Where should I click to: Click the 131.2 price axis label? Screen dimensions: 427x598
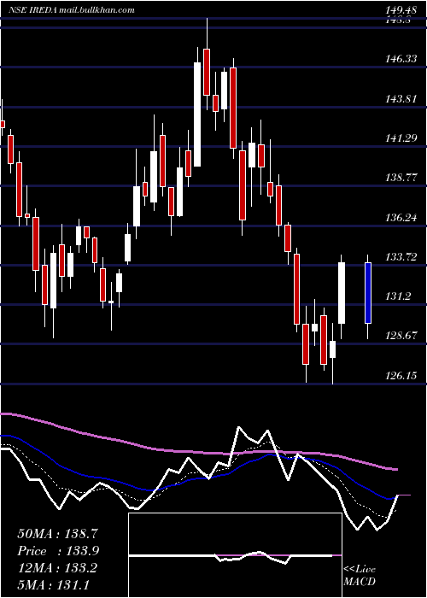click(397, 296)
